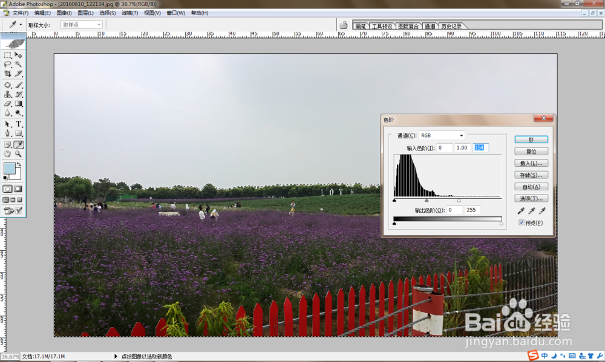Pick the set black point eyedropper in Levels
This screenshot has width=605, height=362.
[x=521, y=210]
